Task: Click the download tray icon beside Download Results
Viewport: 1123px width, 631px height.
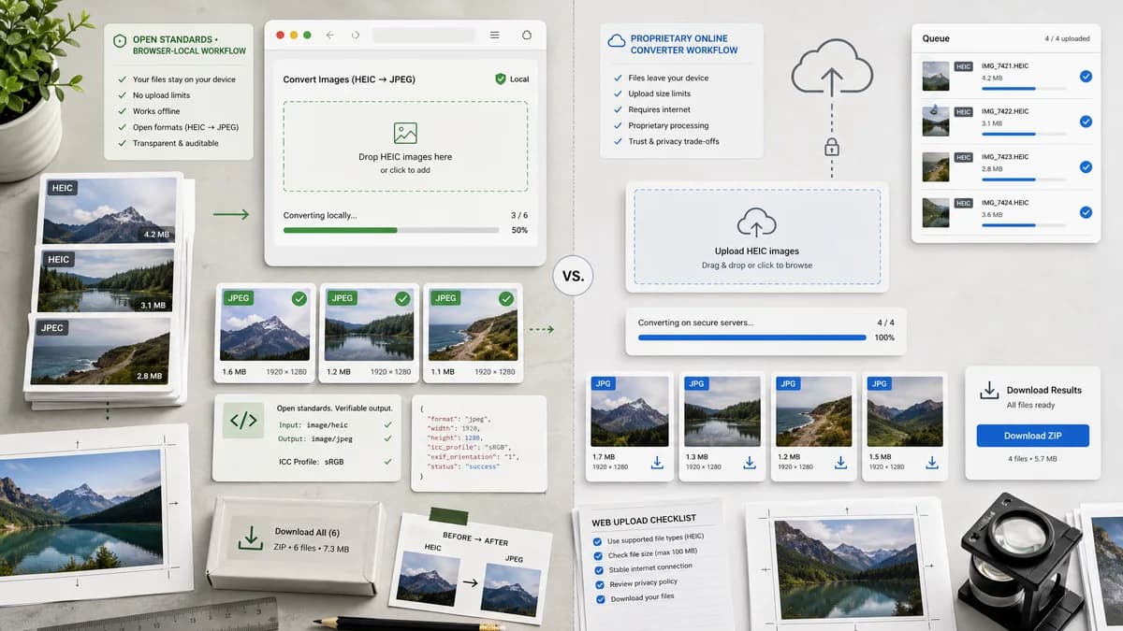Action: click(989, 391)
